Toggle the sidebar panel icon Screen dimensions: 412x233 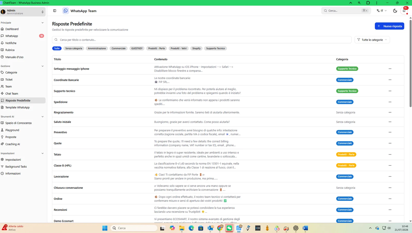pyautogui.click(x=55, y=11)
